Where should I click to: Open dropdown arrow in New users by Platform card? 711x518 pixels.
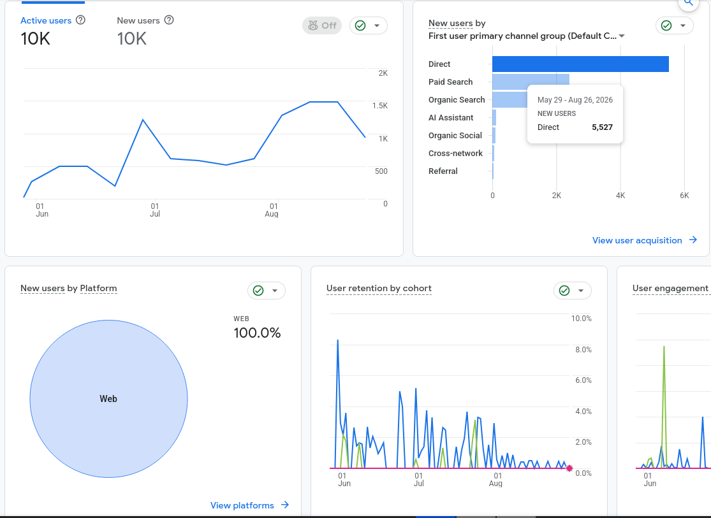(x=275, y=291)
